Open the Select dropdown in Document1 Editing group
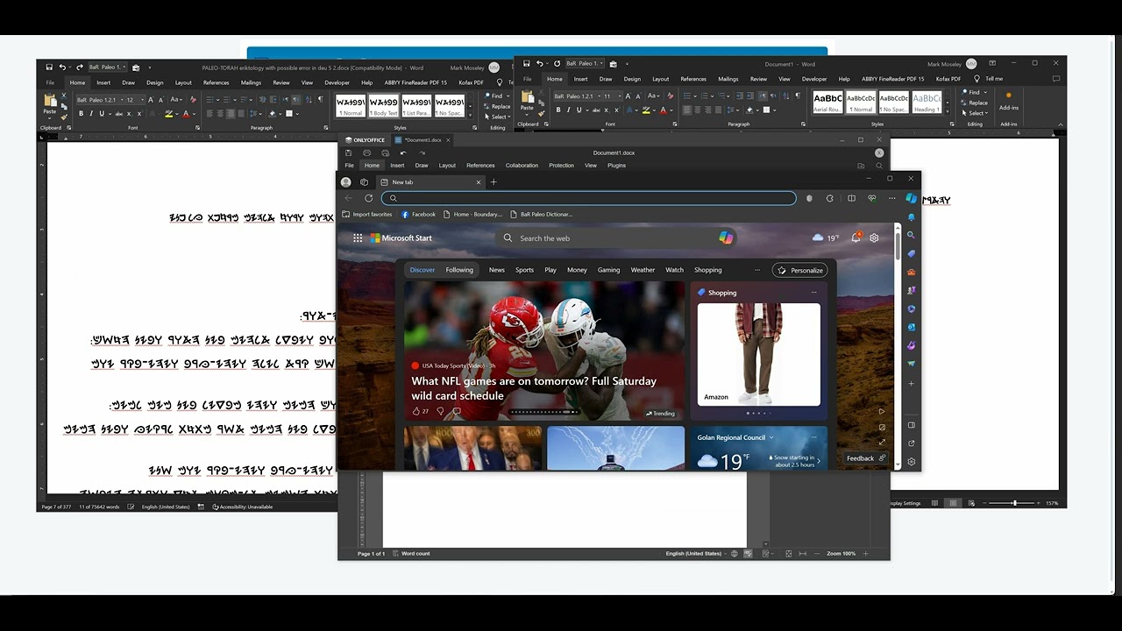The height and width of the screenshot is (631, 1122). click(977, 113)
